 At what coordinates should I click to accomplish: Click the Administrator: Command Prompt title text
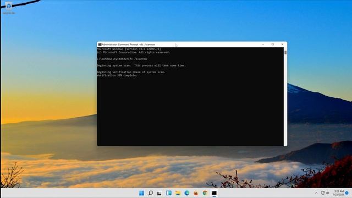click(x=128, y=45)
